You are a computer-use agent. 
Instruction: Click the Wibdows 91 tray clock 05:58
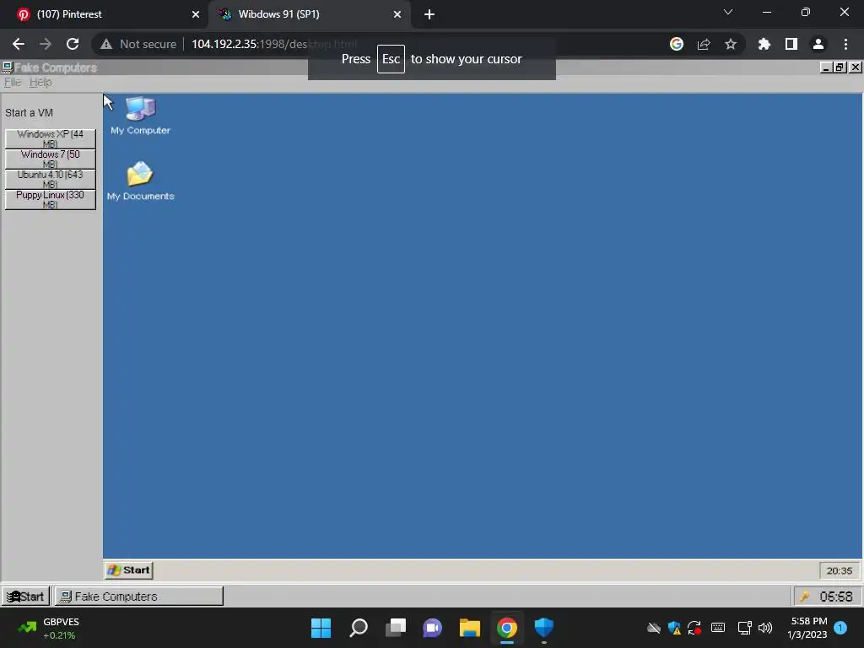[x=835, y=597]
